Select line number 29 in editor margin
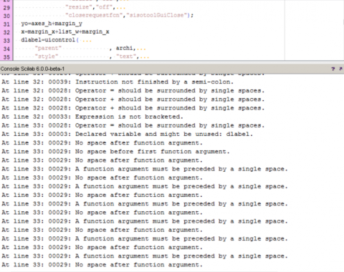Image resolution: width=344 pixels, height=272 pixels. click(x=6, y=8)
